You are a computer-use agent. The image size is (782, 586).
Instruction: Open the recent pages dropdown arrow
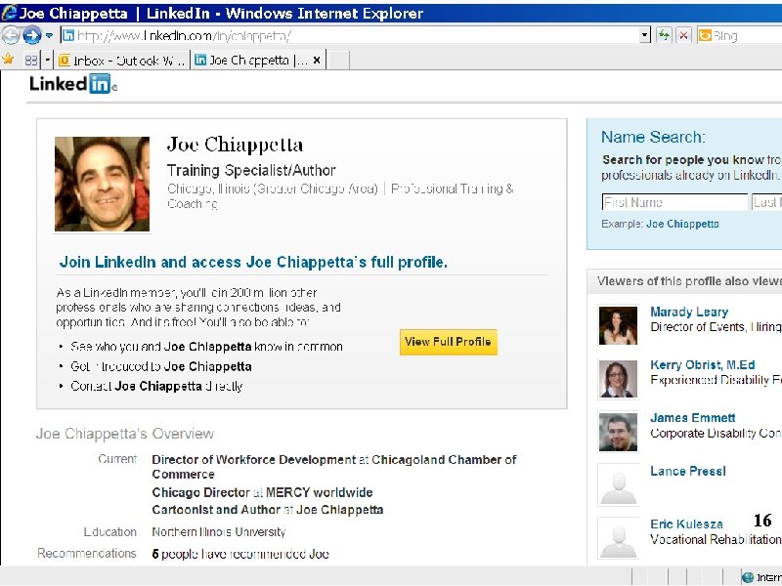(x=49, y=35)
